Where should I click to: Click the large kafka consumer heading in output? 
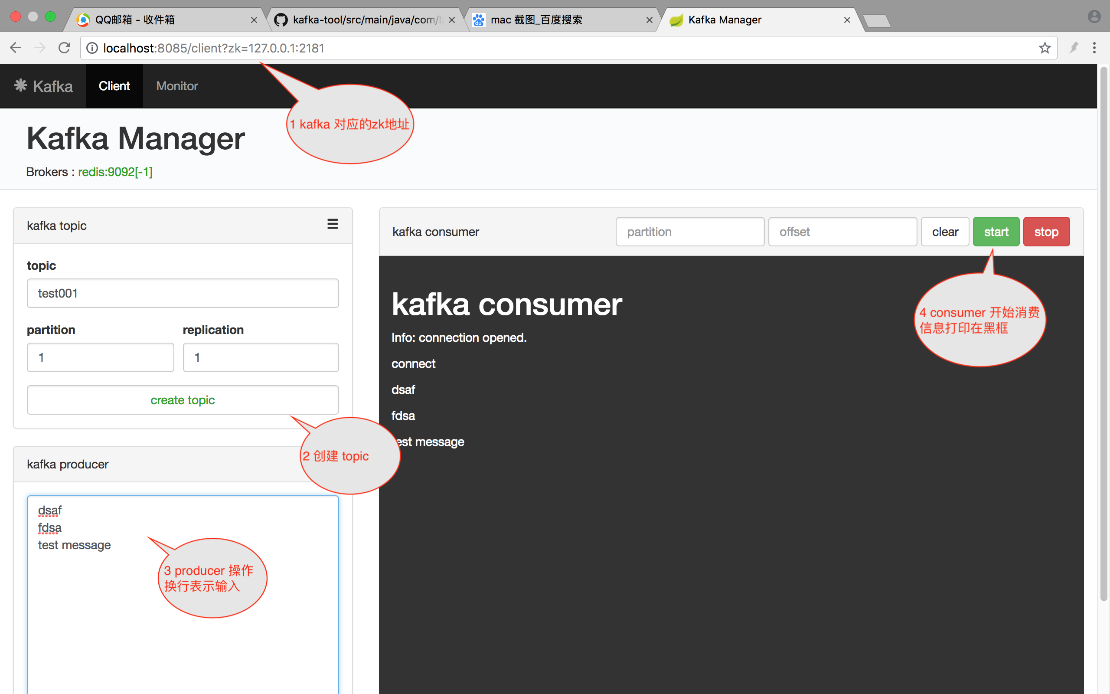(x=506, y=304)
